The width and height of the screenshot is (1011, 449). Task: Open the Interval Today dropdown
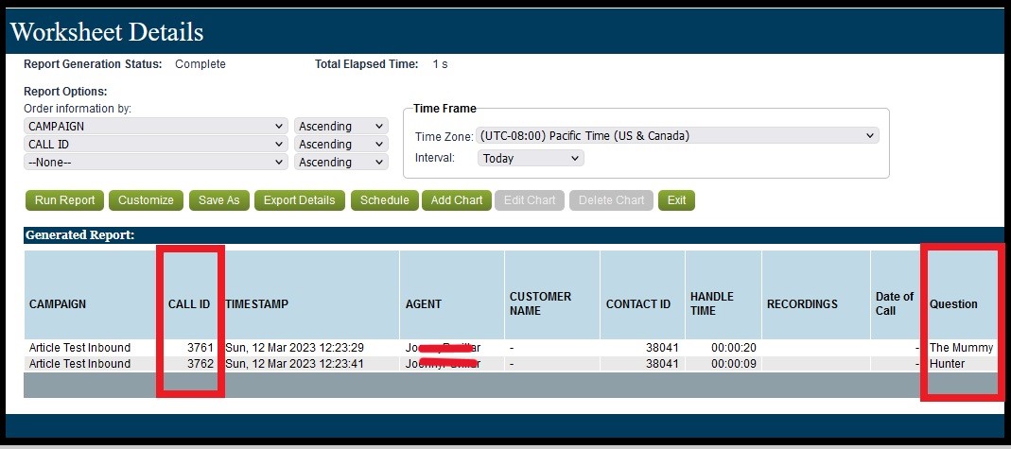click(531, 159)
